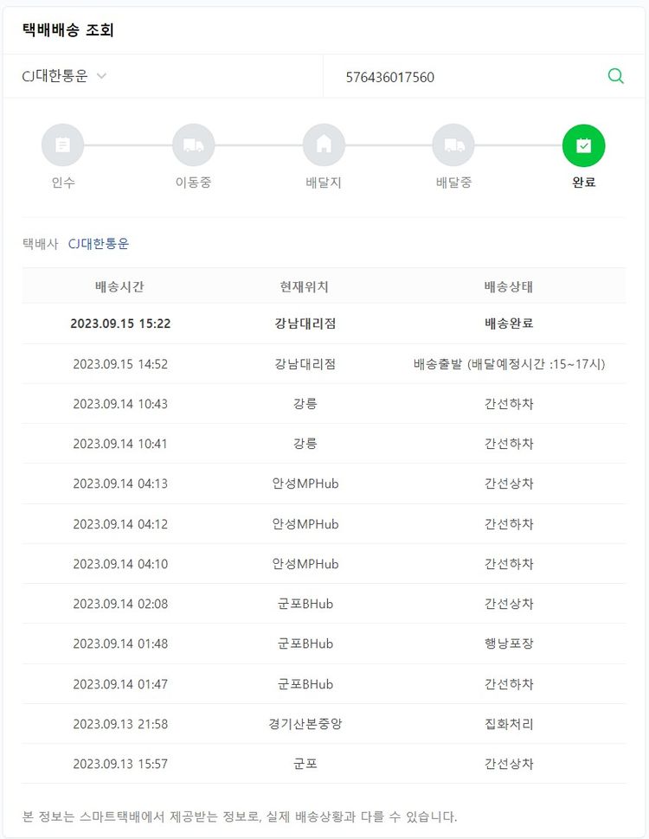Click the 택배배송 조회 title

coord(68,30)
